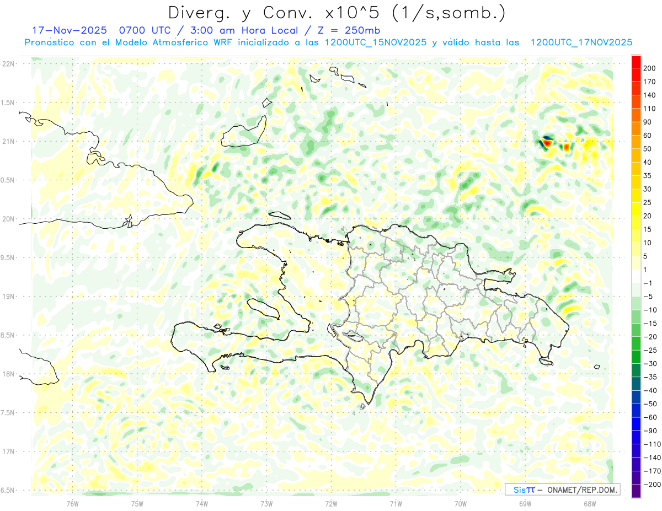
Task: Click the colorbar swatch between 60 and 50
Action: (x=636, y=142)
